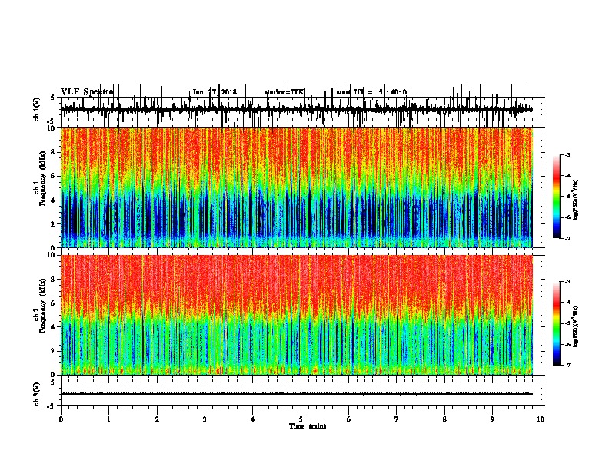Click the '-7' tick on ch.1 color bar
Screen dimensions: 609x470
tap(567, 238)
